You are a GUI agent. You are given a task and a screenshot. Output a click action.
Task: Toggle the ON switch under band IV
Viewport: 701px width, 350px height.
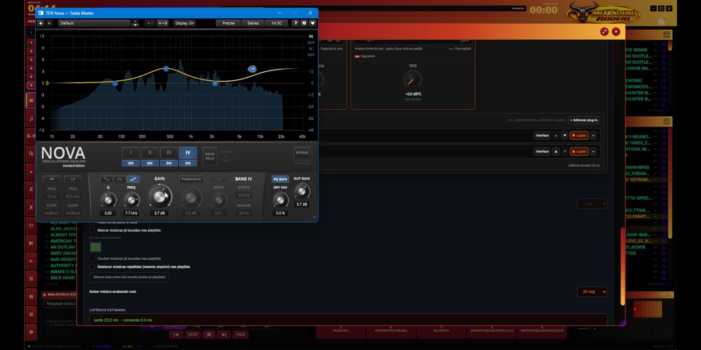188,163
